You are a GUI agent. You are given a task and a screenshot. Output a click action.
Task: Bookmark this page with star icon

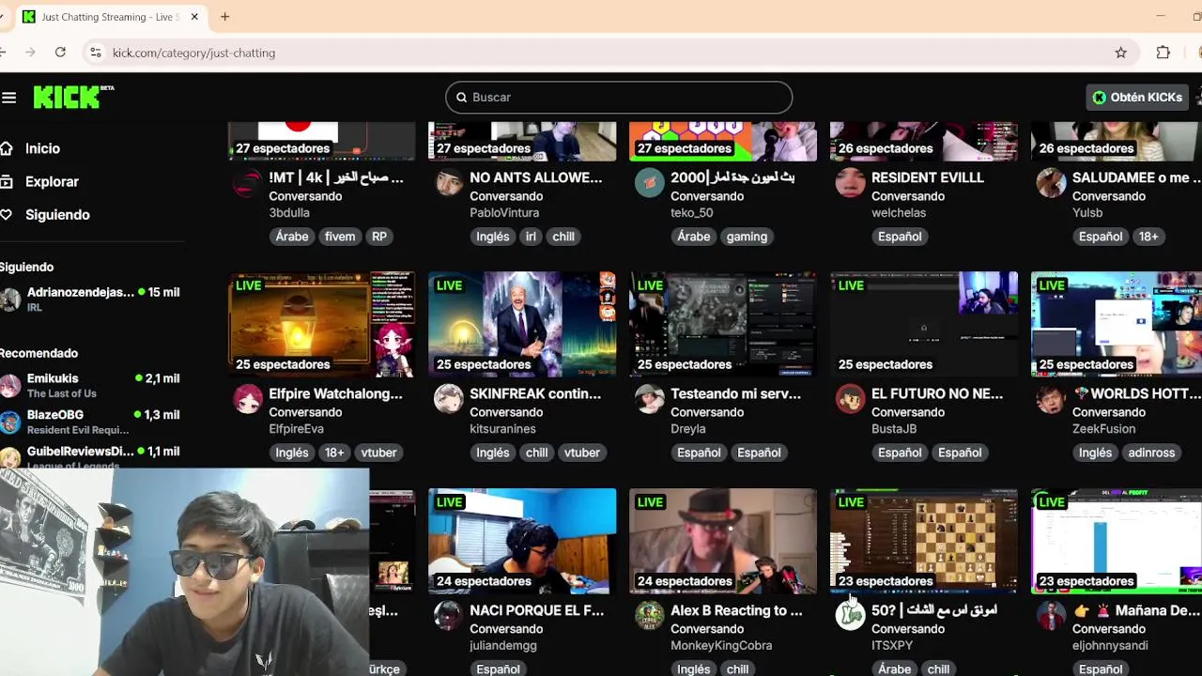1120,53
